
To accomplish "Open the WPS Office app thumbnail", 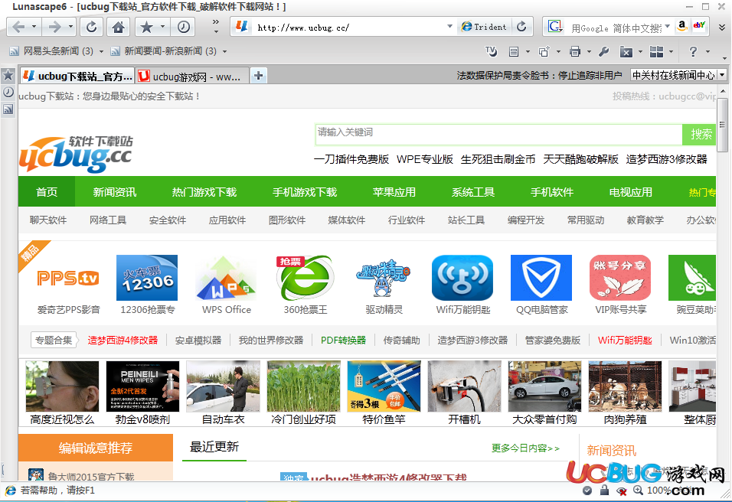I will click(x=227, y=278).
